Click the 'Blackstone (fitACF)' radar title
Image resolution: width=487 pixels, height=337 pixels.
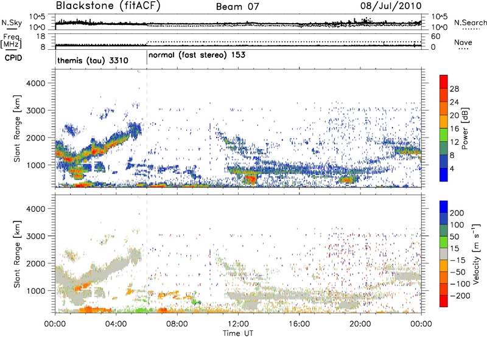tap(108, 6)
